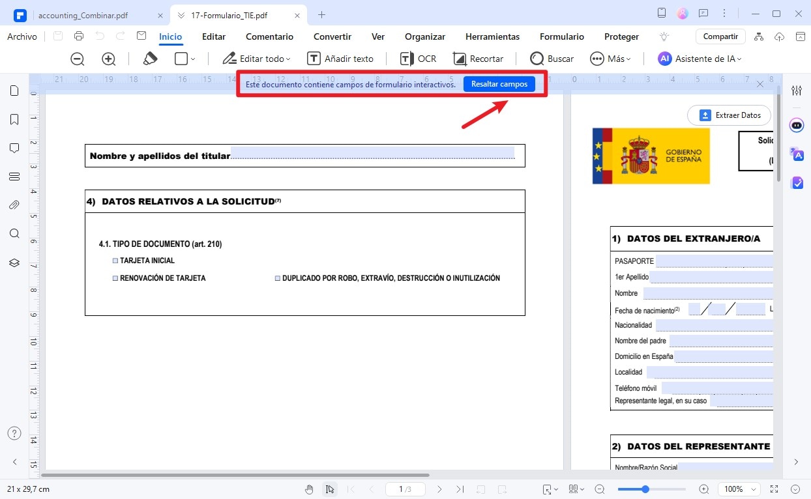Enter full screen mode icon
The image size is (811, 499).
click(x=774, y=489)
